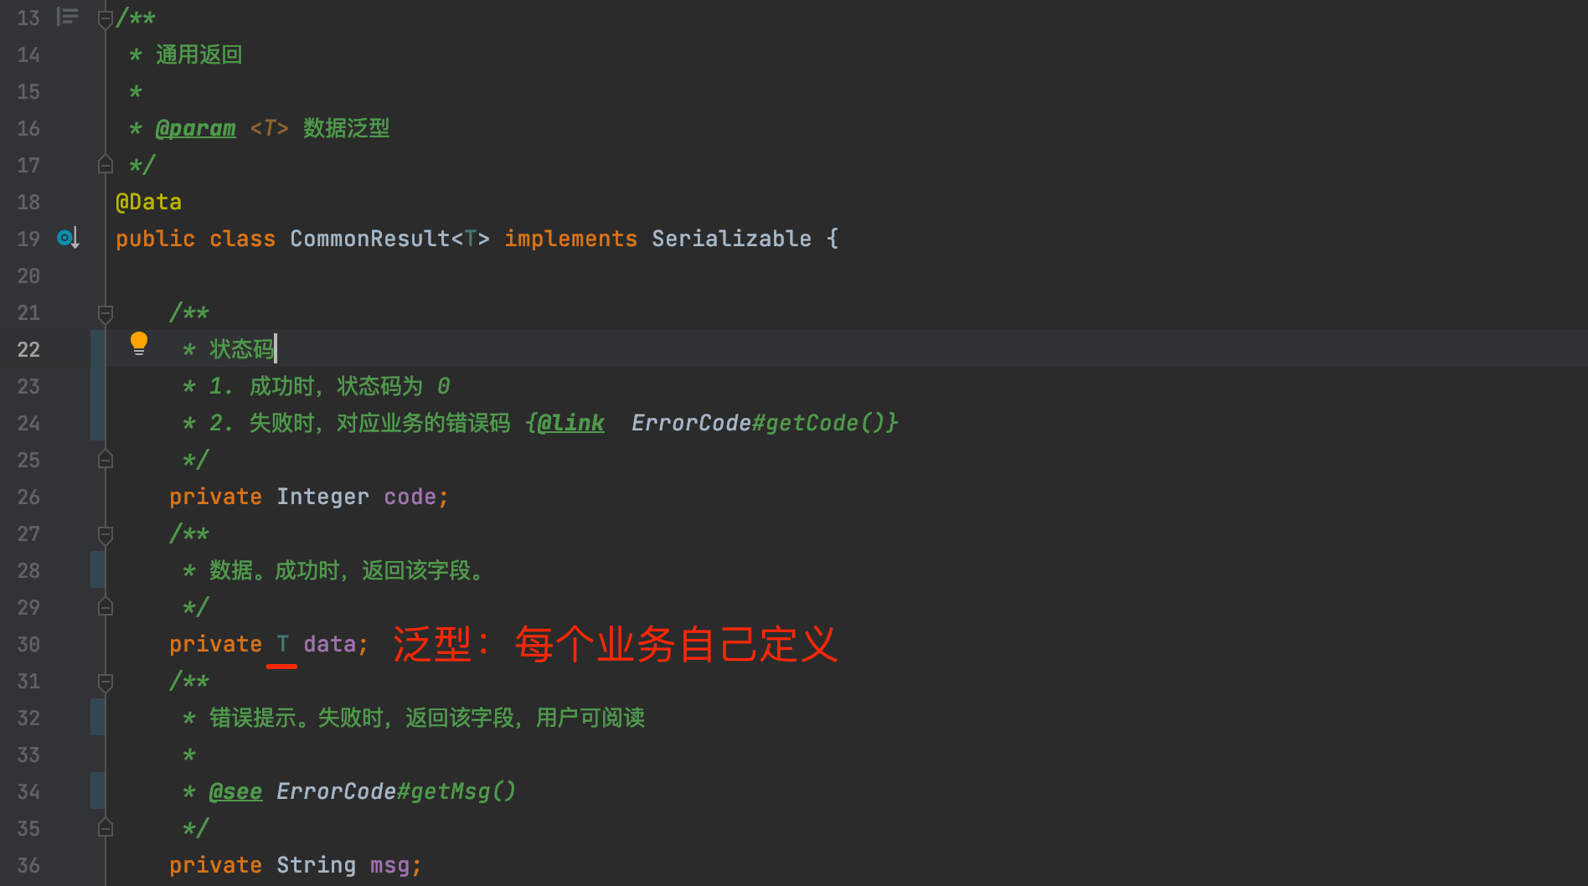The height and width of the screenshot is (886, 1588).
Task: Click the @param Javadoc tag
Action: [x=196, y=128]
